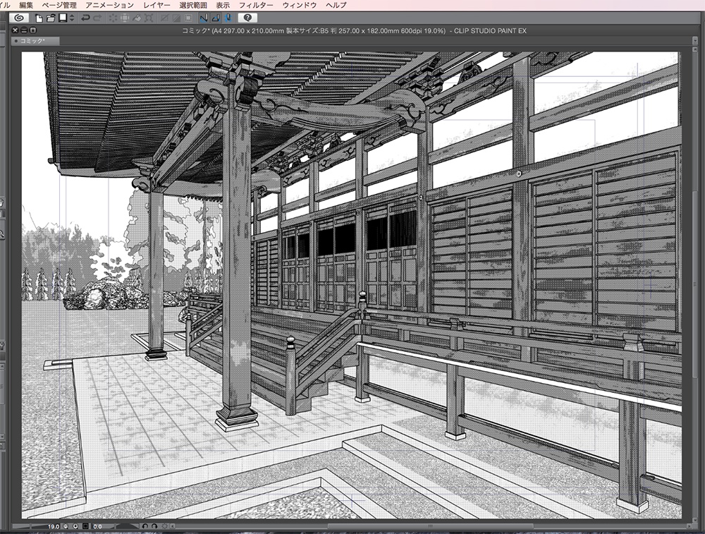Undo the last action with the Undo arrow
Image resolution: width=705 pixels, height=534 pixels.
(x=85, y=20)
